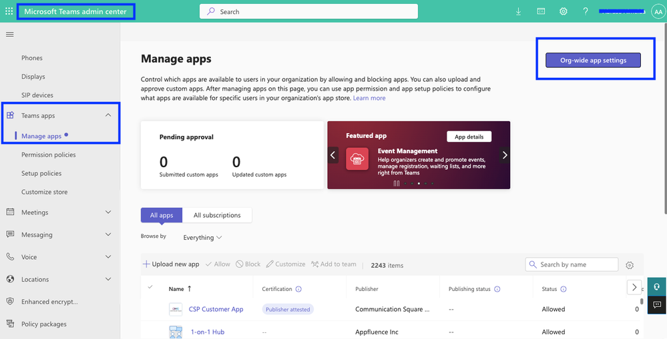Click the Block toolbar action
667x339 pixels.
pos(248,264)
